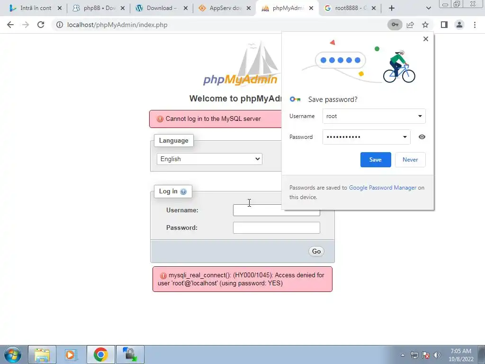Click Save to store password

click(x=376, y=160)
